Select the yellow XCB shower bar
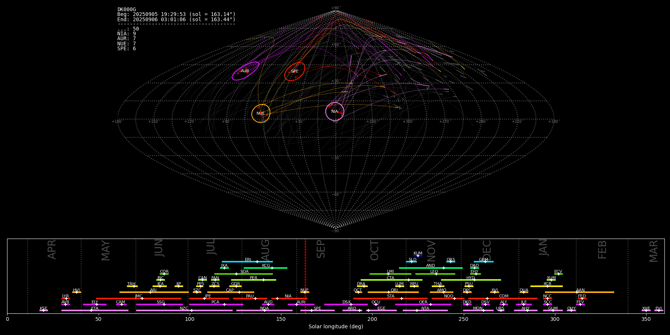Image resolution: width=670 pixels, height=335 pixels. 546,286
